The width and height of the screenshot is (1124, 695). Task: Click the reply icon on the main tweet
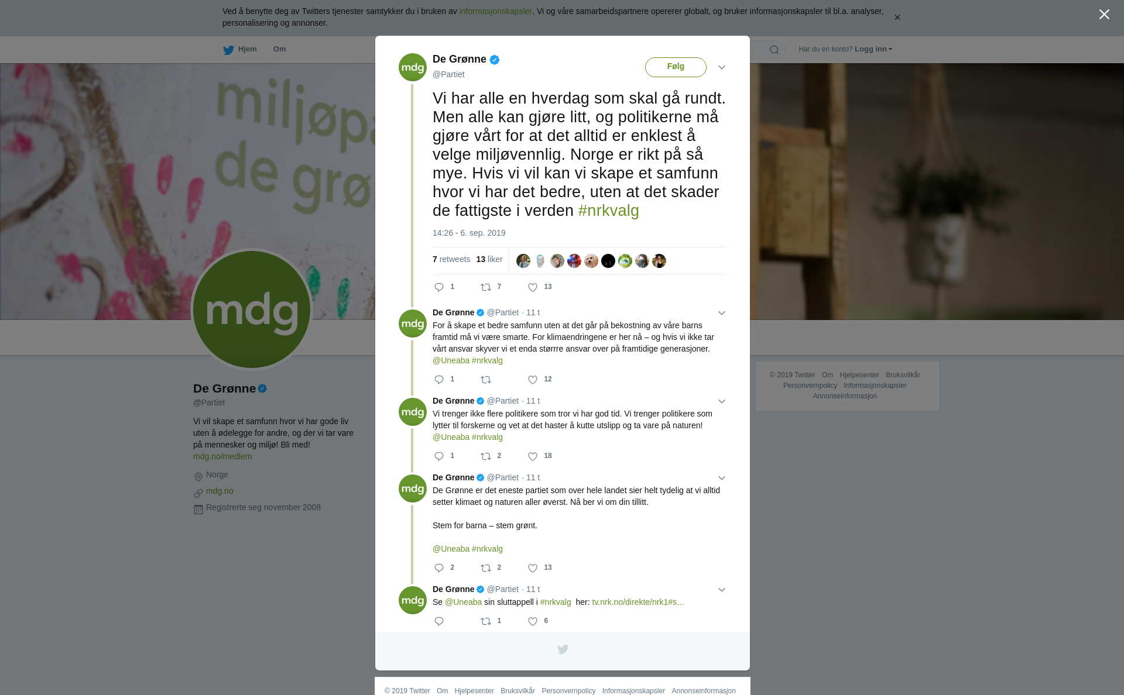(439, 287)
